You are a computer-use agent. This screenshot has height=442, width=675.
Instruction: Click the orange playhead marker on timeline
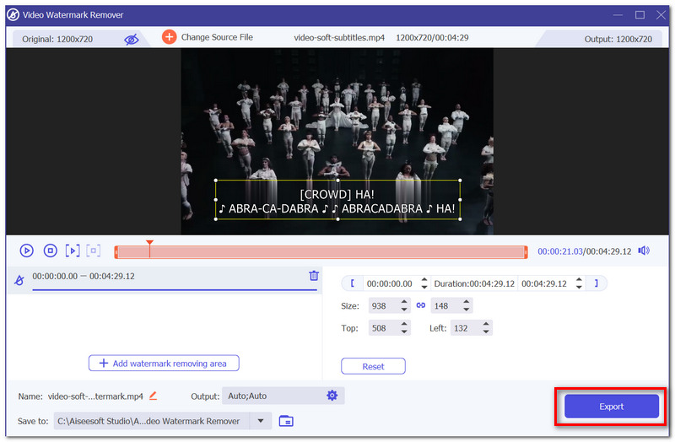click(x=149, y=243)
